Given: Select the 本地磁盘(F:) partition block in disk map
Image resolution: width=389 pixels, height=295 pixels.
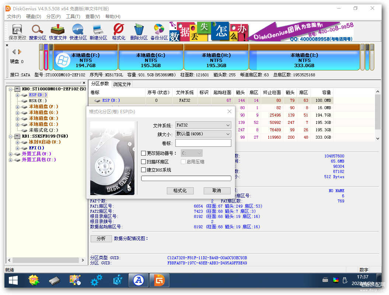Looking at the screenshot, I should (x=85, y=58).
